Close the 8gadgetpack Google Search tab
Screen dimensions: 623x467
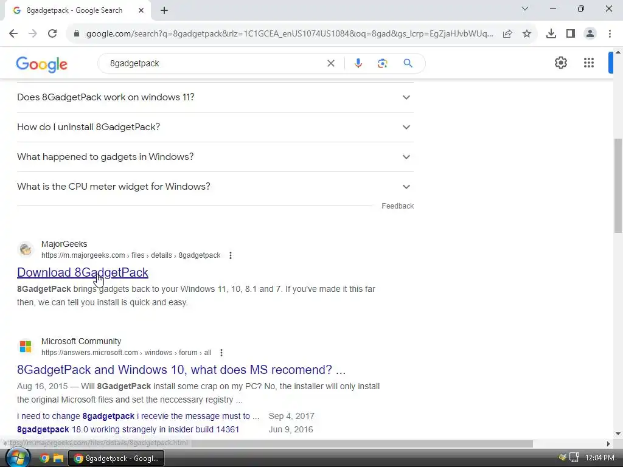coord(141,10)
